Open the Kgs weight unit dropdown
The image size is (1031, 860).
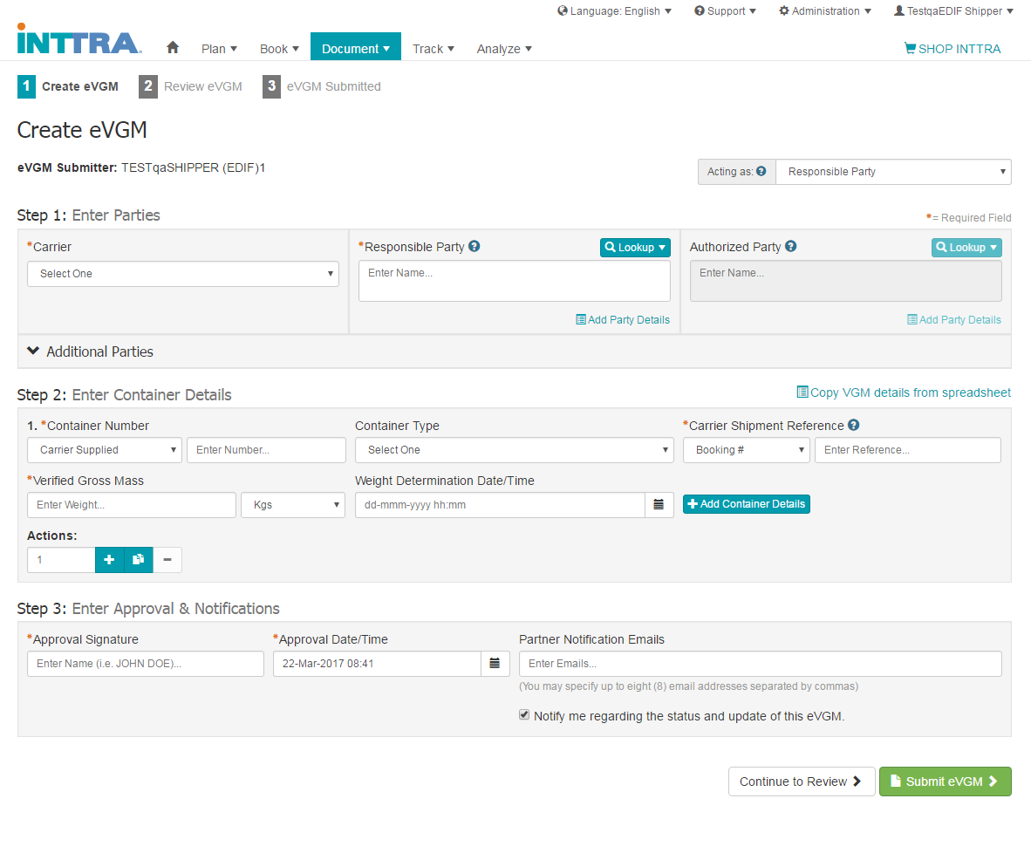pyautogui.click(x=293, y=505)
